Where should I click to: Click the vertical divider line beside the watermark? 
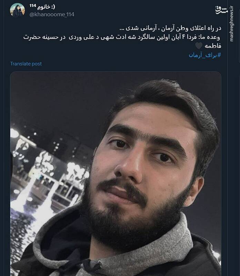coord(228,138)
